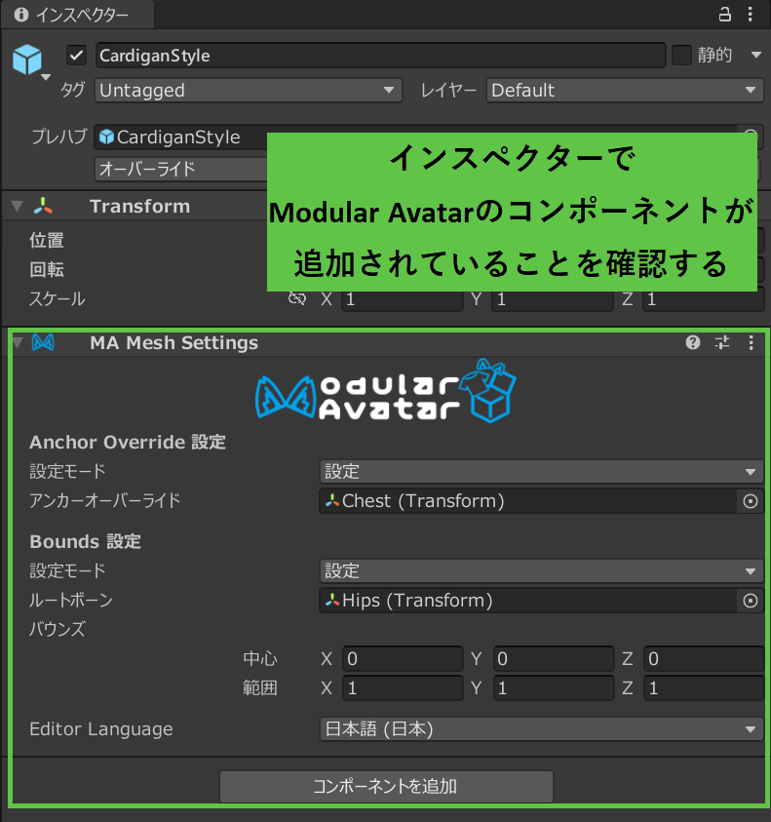Click the アンカーオーバーライド label
This screenshot has height=822, width=771.
[105, 500]
